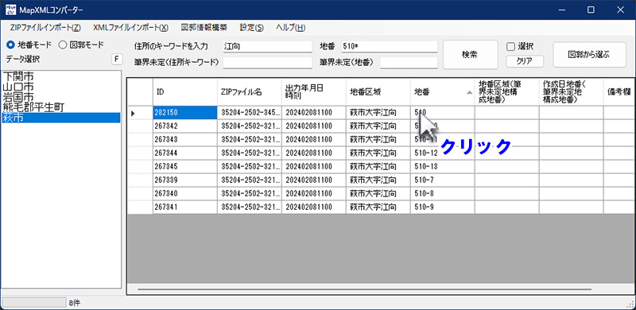Open the ヘルプ menu
This screenshot has height=310, width=636.
coord(290,28)
